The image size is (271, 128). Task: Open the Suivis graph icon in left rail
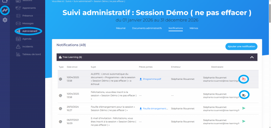(x=5, y=10)
